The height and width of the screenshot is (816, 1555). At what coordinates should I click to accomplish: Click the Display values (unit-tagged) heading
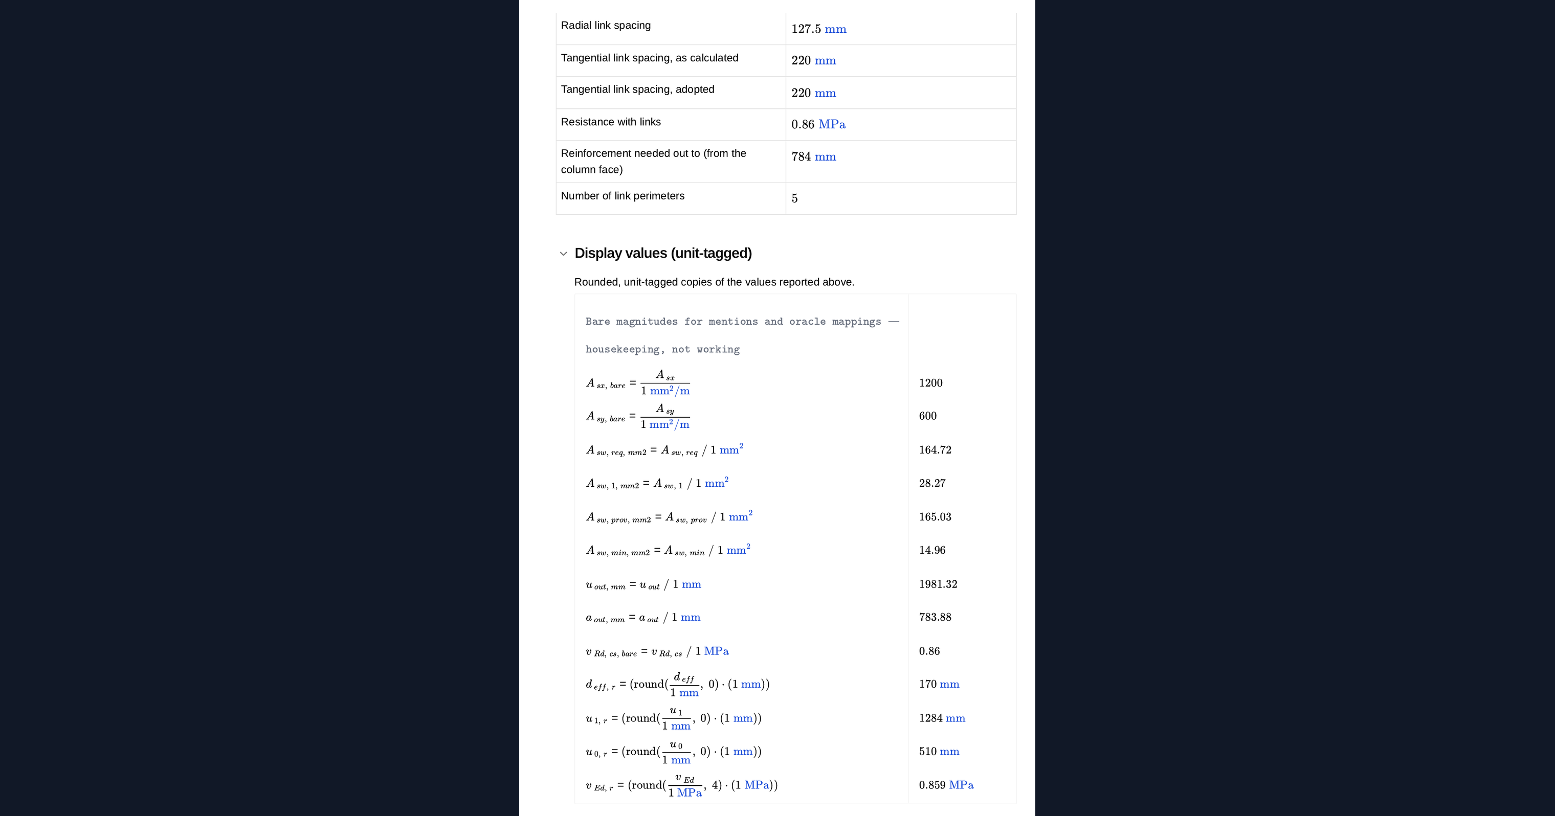(663, 253)
